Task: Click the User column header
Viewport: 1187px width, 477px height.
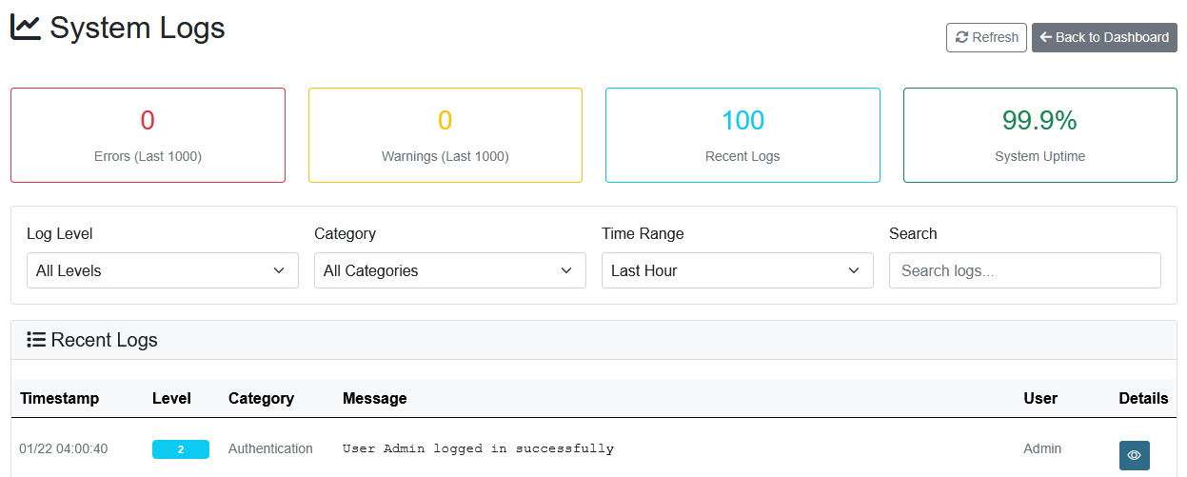Action: point(1040,398)
